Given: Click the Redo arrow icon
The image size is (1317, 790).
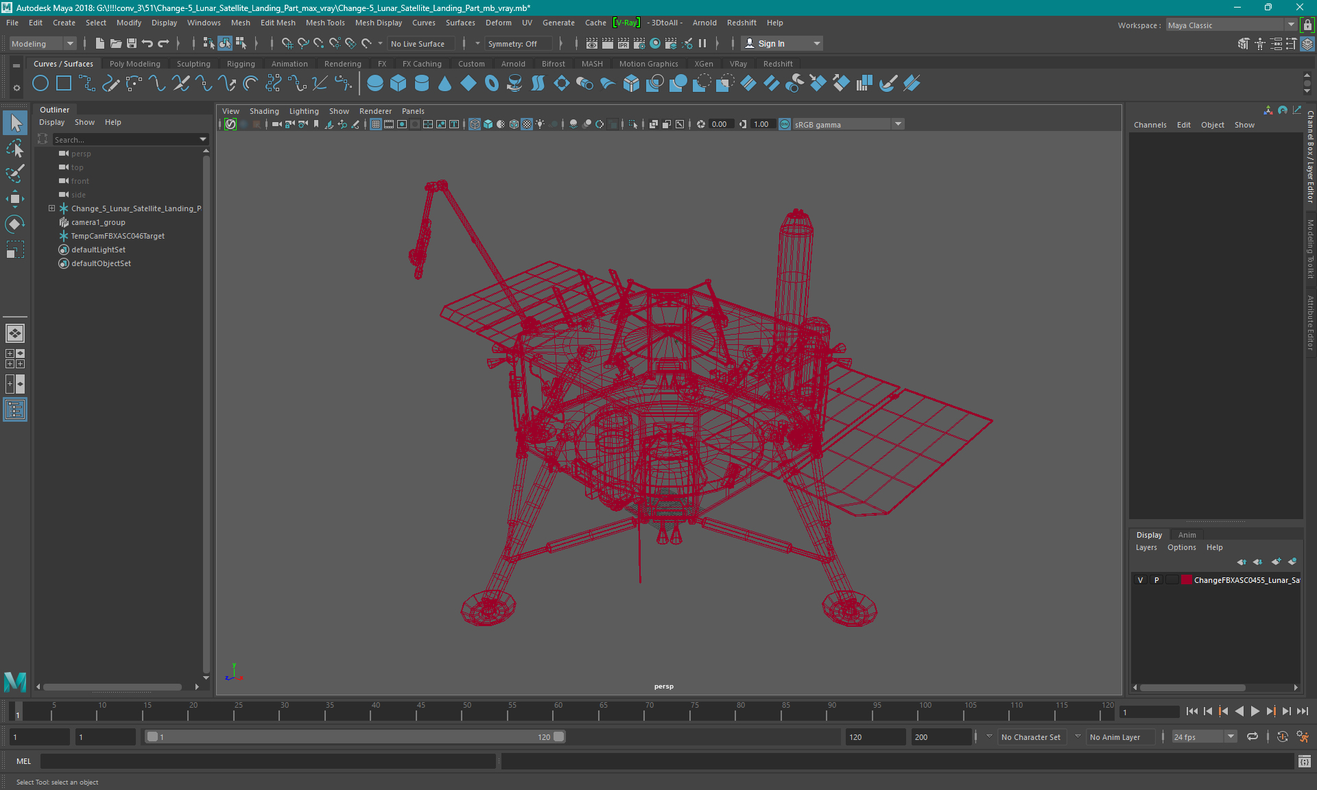Looking at the screenshot, I should coord(163,43).
